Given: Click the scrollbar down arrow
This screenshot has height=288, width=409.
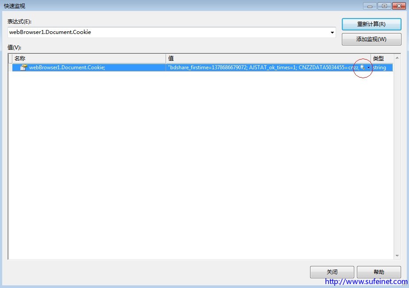Looking at the screenshot, I should 397,256.
